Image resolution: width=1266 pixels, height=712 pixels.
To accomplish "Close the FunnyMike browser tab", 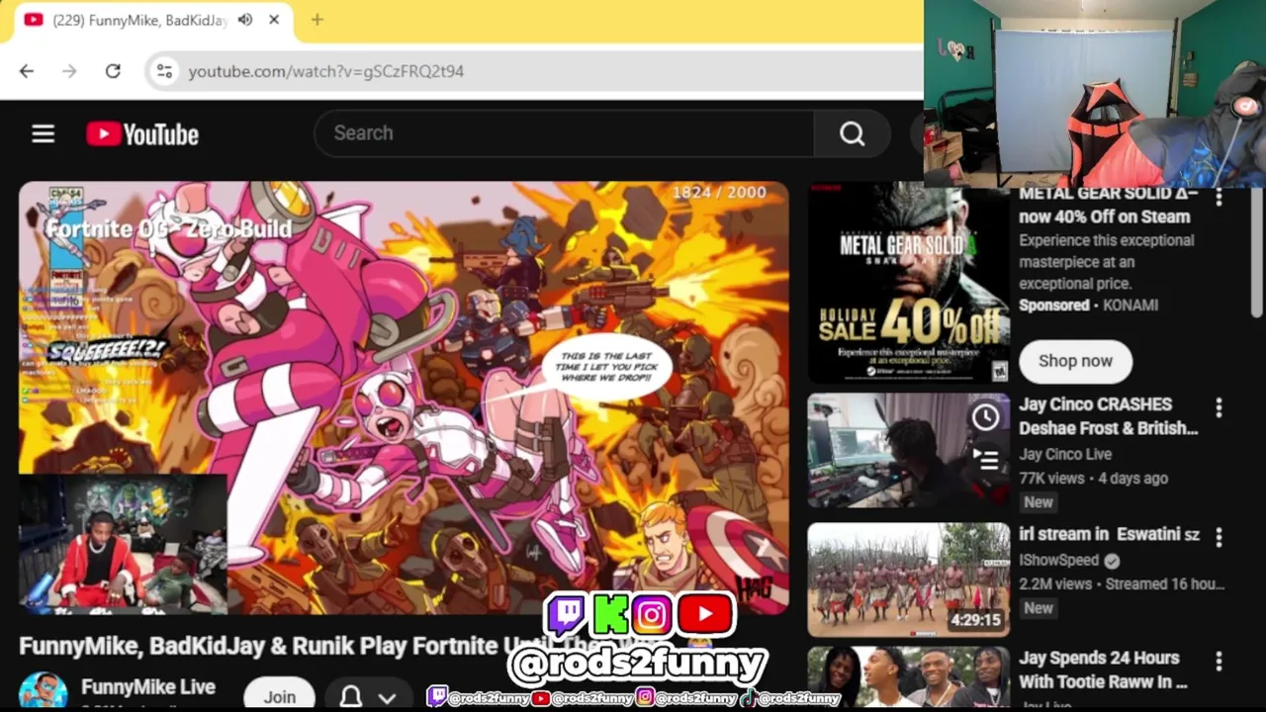I will pos(274,20).
